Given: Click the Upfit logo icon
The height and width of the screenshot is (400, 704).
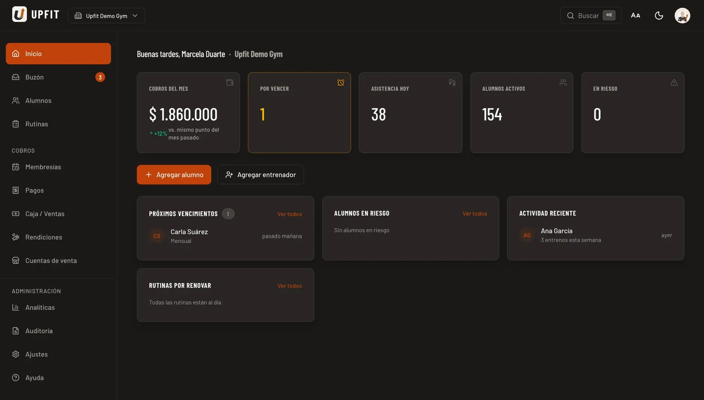Looking at the screenshot, I should tap(19, 14).
